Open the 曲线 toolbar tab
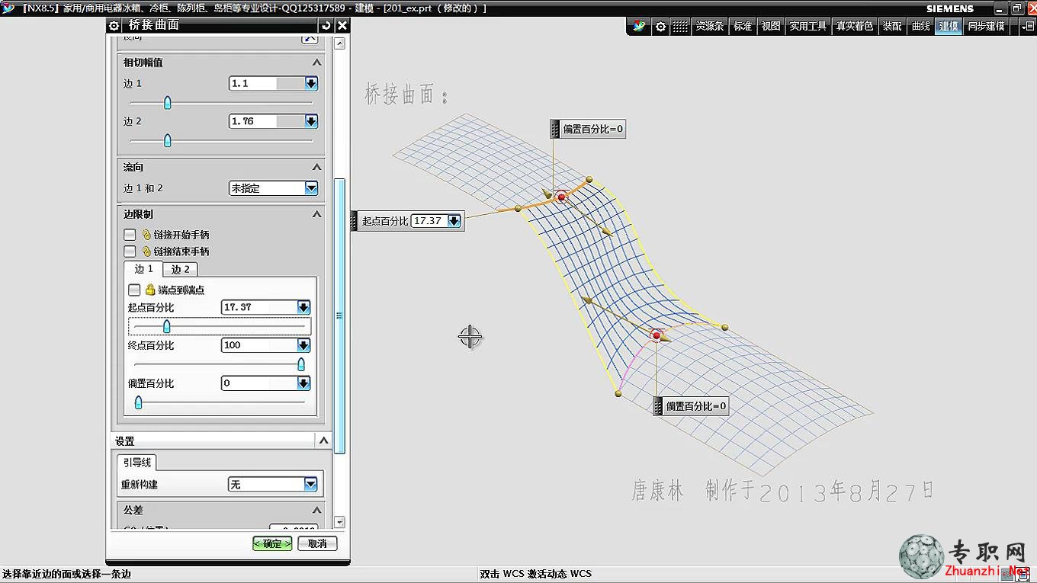Screen dimensions: 1037x583 (921, 26)
